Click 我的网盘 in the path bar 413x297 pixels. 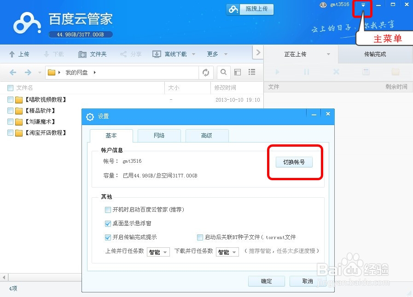(76, 72)
